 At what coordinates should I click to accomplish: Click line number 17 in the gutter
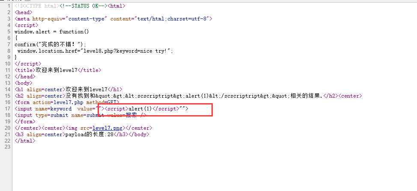point(8,109)
